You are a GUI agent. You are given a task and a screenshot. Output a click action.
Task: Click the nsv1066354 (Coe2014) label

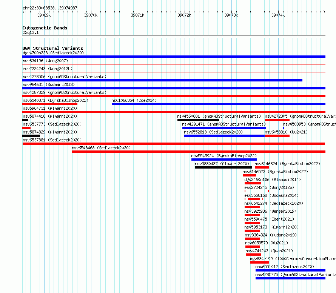[134, 100]
